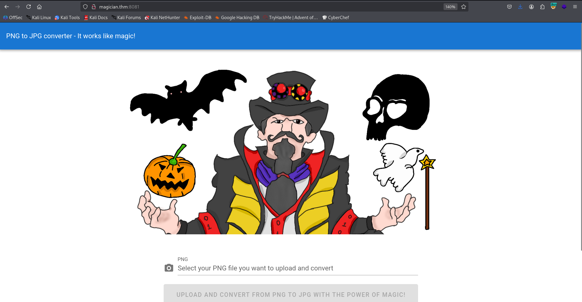Viewport: 582px width, 302px height.
Task: Open the Firefox account profile icon
Action: [x=531, y=7]
